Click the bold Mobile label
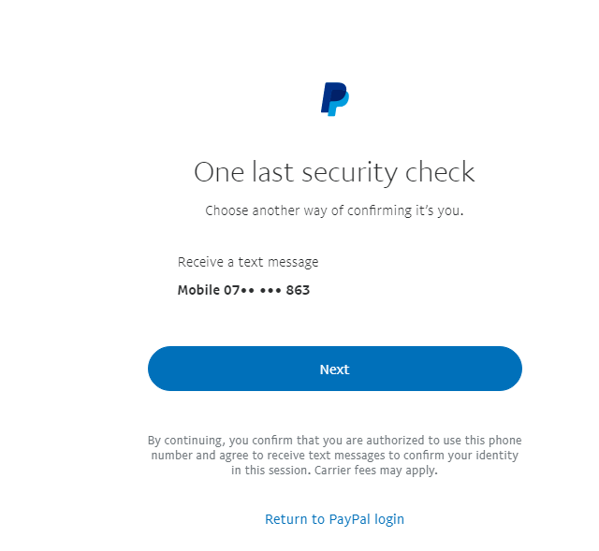 coord(197,290)
